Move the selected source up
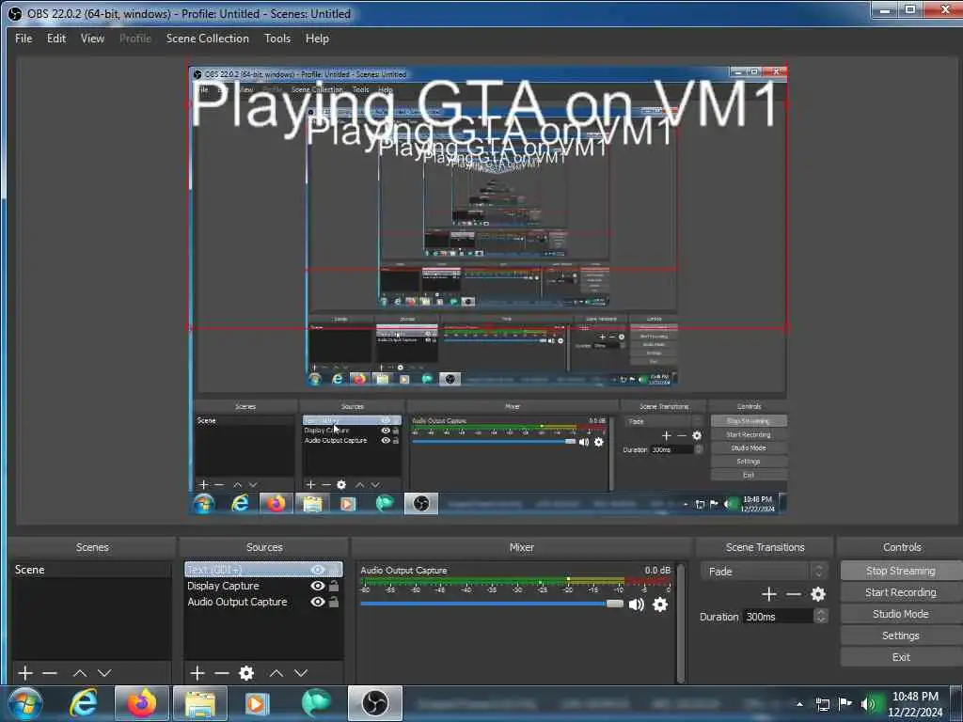The width and height of the screenshot is (963, 722). click(276, 673)
